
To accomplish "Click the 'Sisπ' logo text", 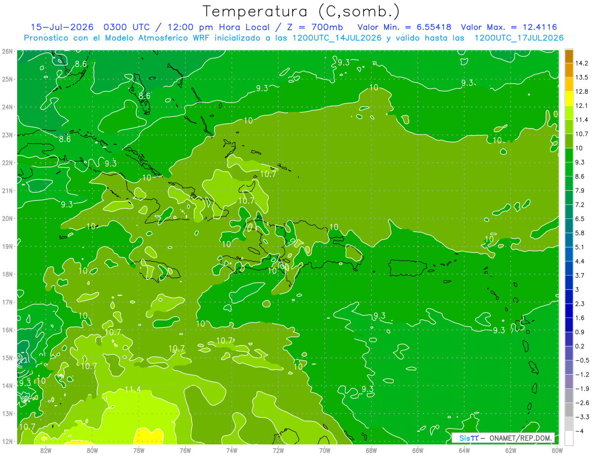I will coord(469,438).
